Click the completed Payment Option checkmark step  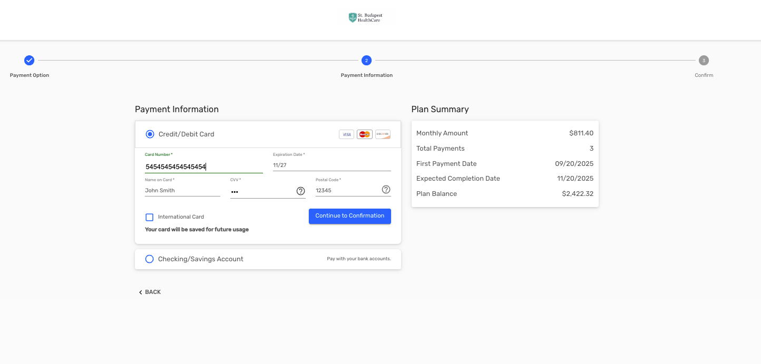pyautogui.click(x=30, y=61)
